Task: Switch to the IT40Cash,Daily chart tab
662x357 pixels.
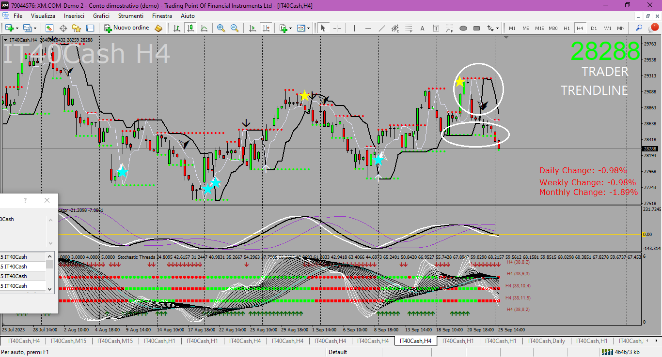Action: [x=547, y=341]
